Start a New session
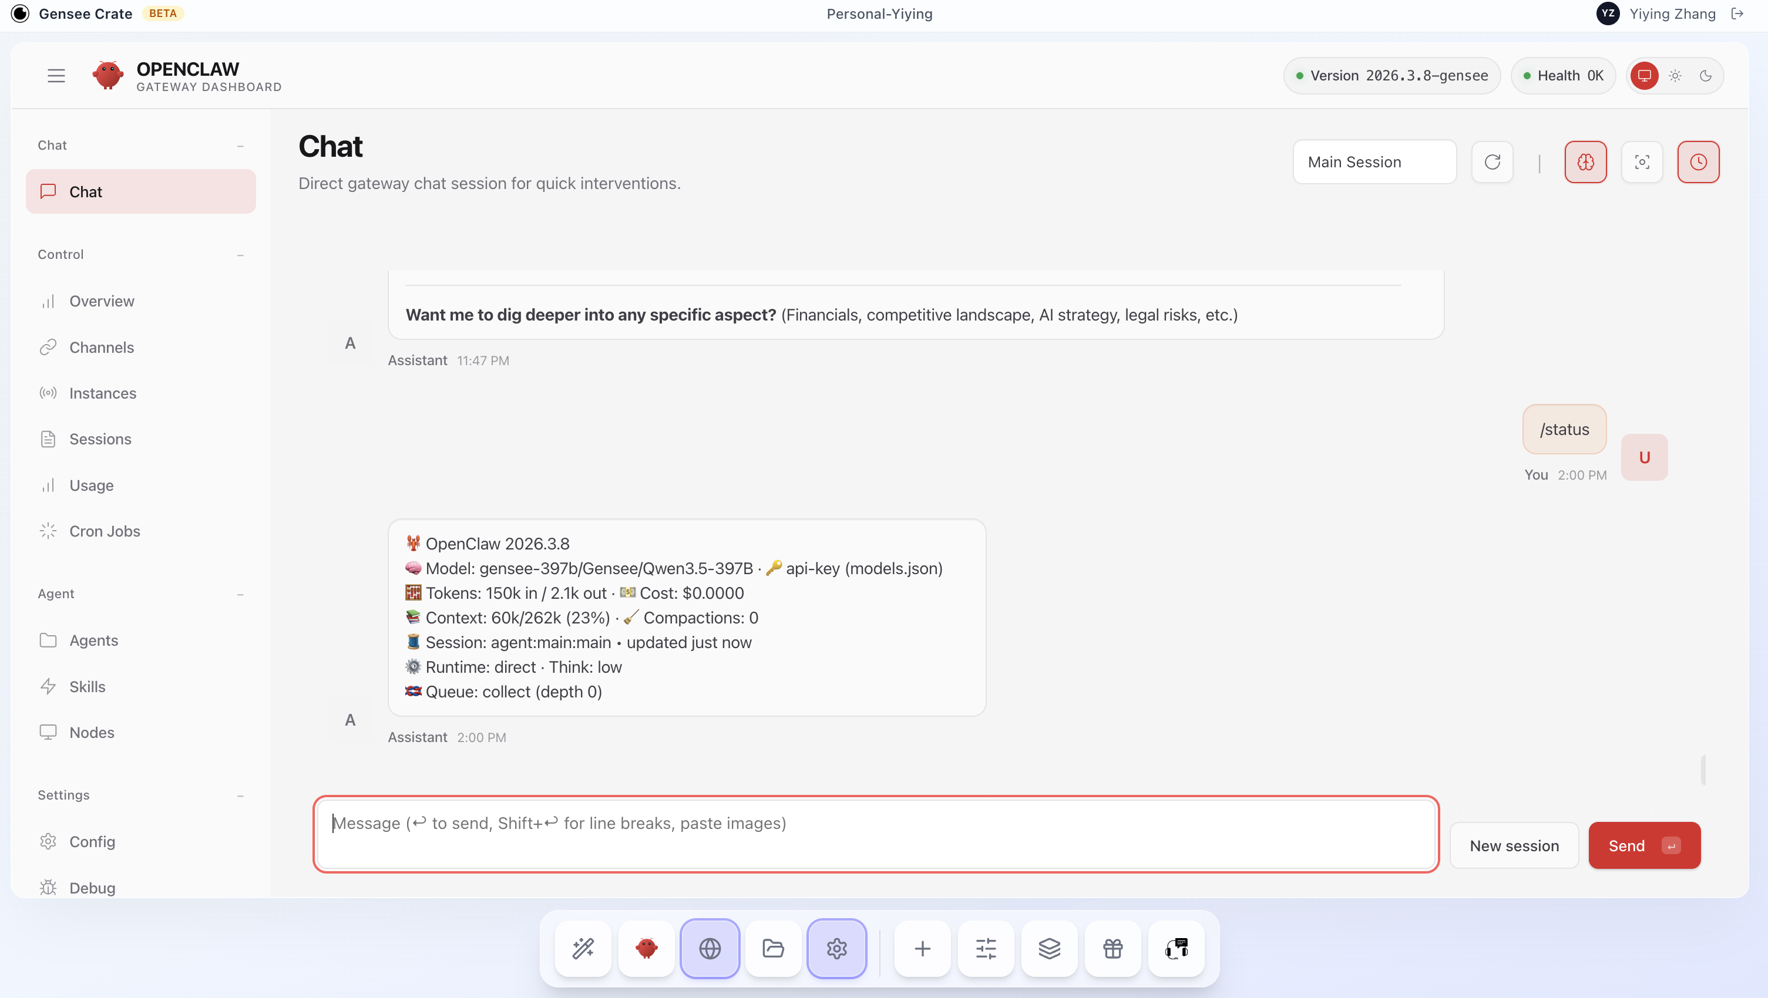This screenshot has height=998, width=1768. coord(1514,845)
